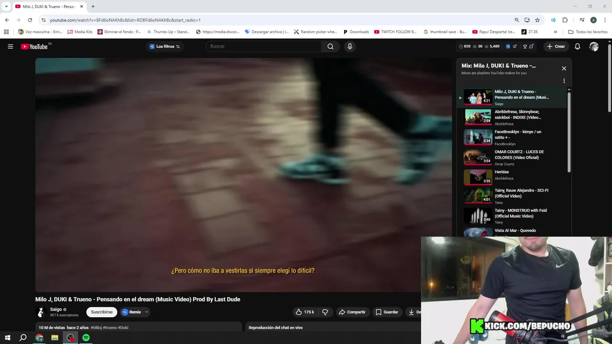Click the Remix button
The width and height of the screenshot is (612, 344).
point(131,312)
